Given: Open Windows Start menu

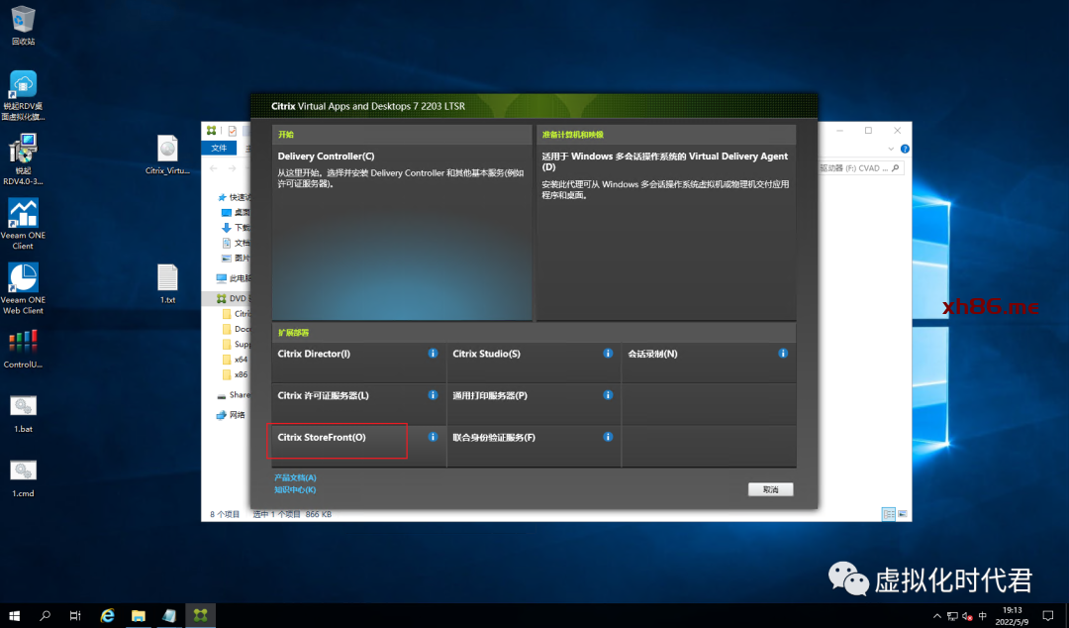Looking at the screenshot, I should point(14,616).
